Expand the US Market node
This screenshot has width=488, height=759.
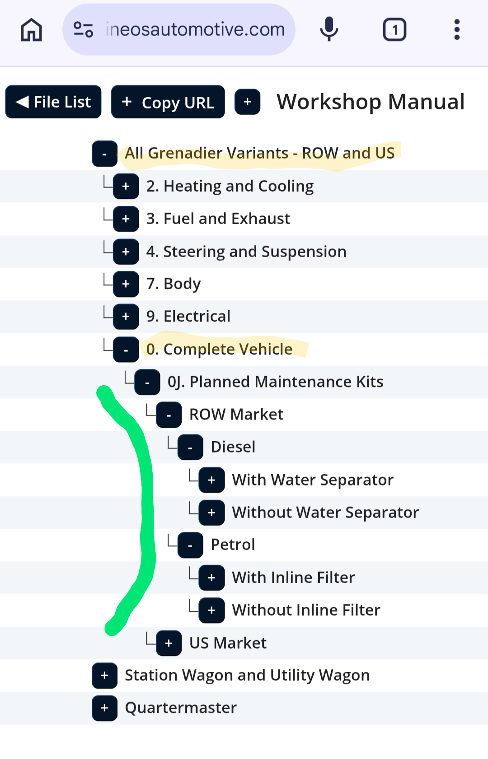169,643
